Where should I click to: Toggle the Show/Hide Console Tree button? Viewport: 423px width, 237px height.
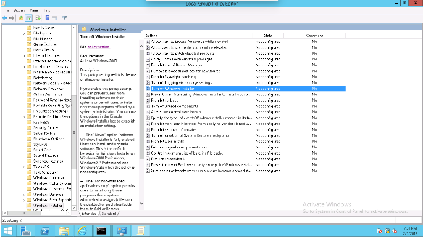pyautogui.click(x=29, y=18)
